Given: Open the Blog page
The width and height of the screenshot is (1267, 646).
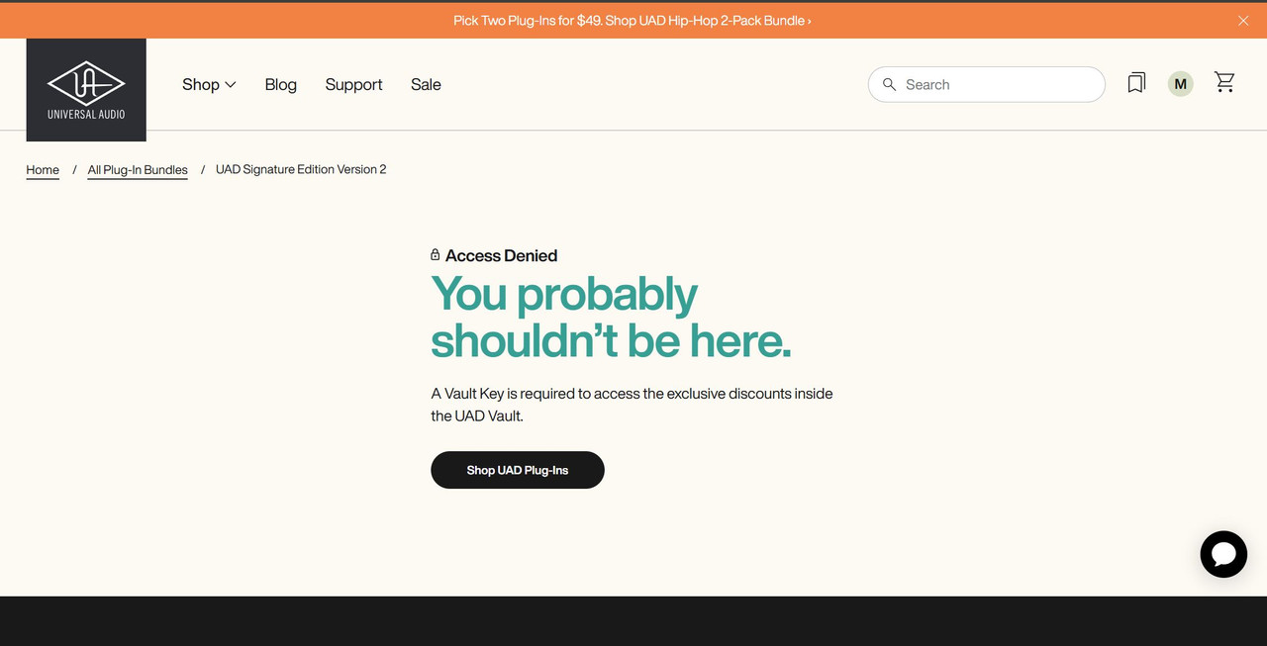Looking at the screenshot, I should click(281, 84).
